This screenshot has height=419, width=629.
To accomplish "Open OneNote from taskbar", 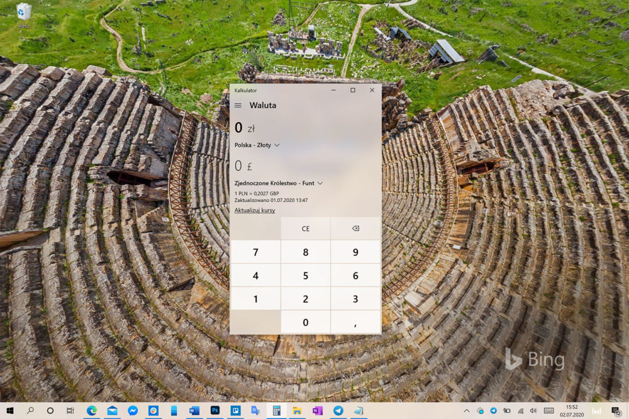I will pyautogui.click(x=318, y=411).
